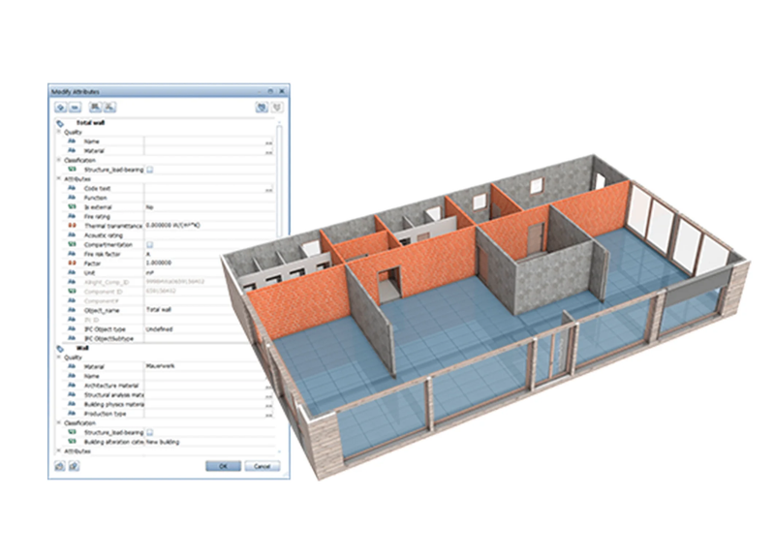Collapse the Quality section of Total wall
The width and height of the screenshot is (775, 560).
(x=59, y=129)
